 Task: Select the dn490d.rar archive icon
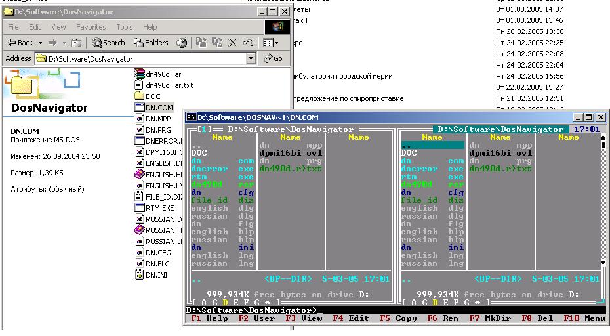point(139,73)
